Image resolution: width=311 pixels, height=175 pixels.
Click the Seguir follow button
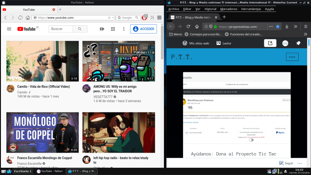tap(286, 163)
